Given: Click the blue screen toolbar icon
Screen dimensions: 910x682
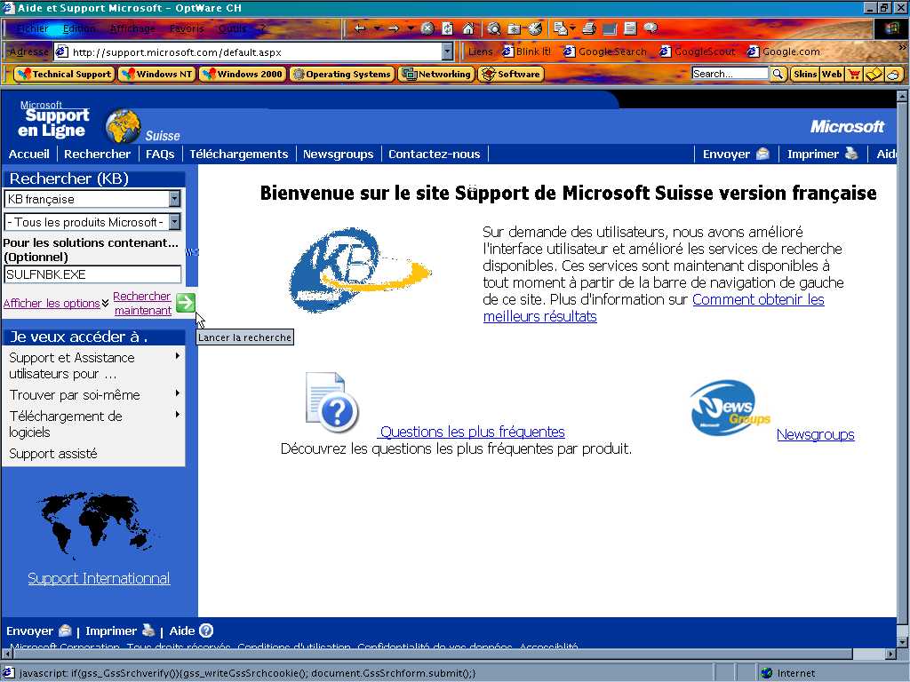Looking at the screenshot, I should pos(610,28).
